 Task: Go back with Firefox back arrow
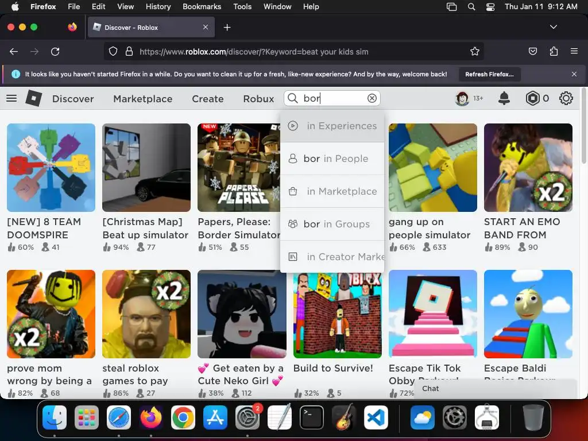(14, 51)
